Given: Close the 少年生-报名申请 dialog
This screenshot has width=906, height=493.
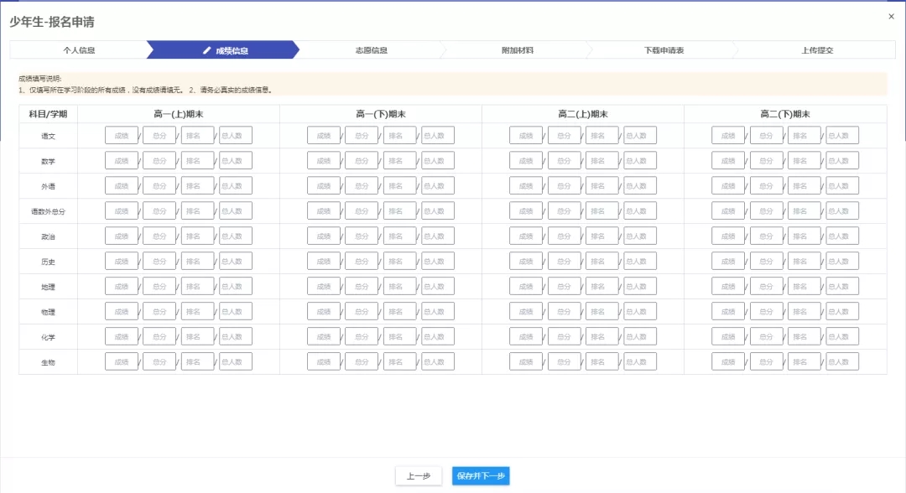Looking at the screenshot, I should [x=891, y=17].
